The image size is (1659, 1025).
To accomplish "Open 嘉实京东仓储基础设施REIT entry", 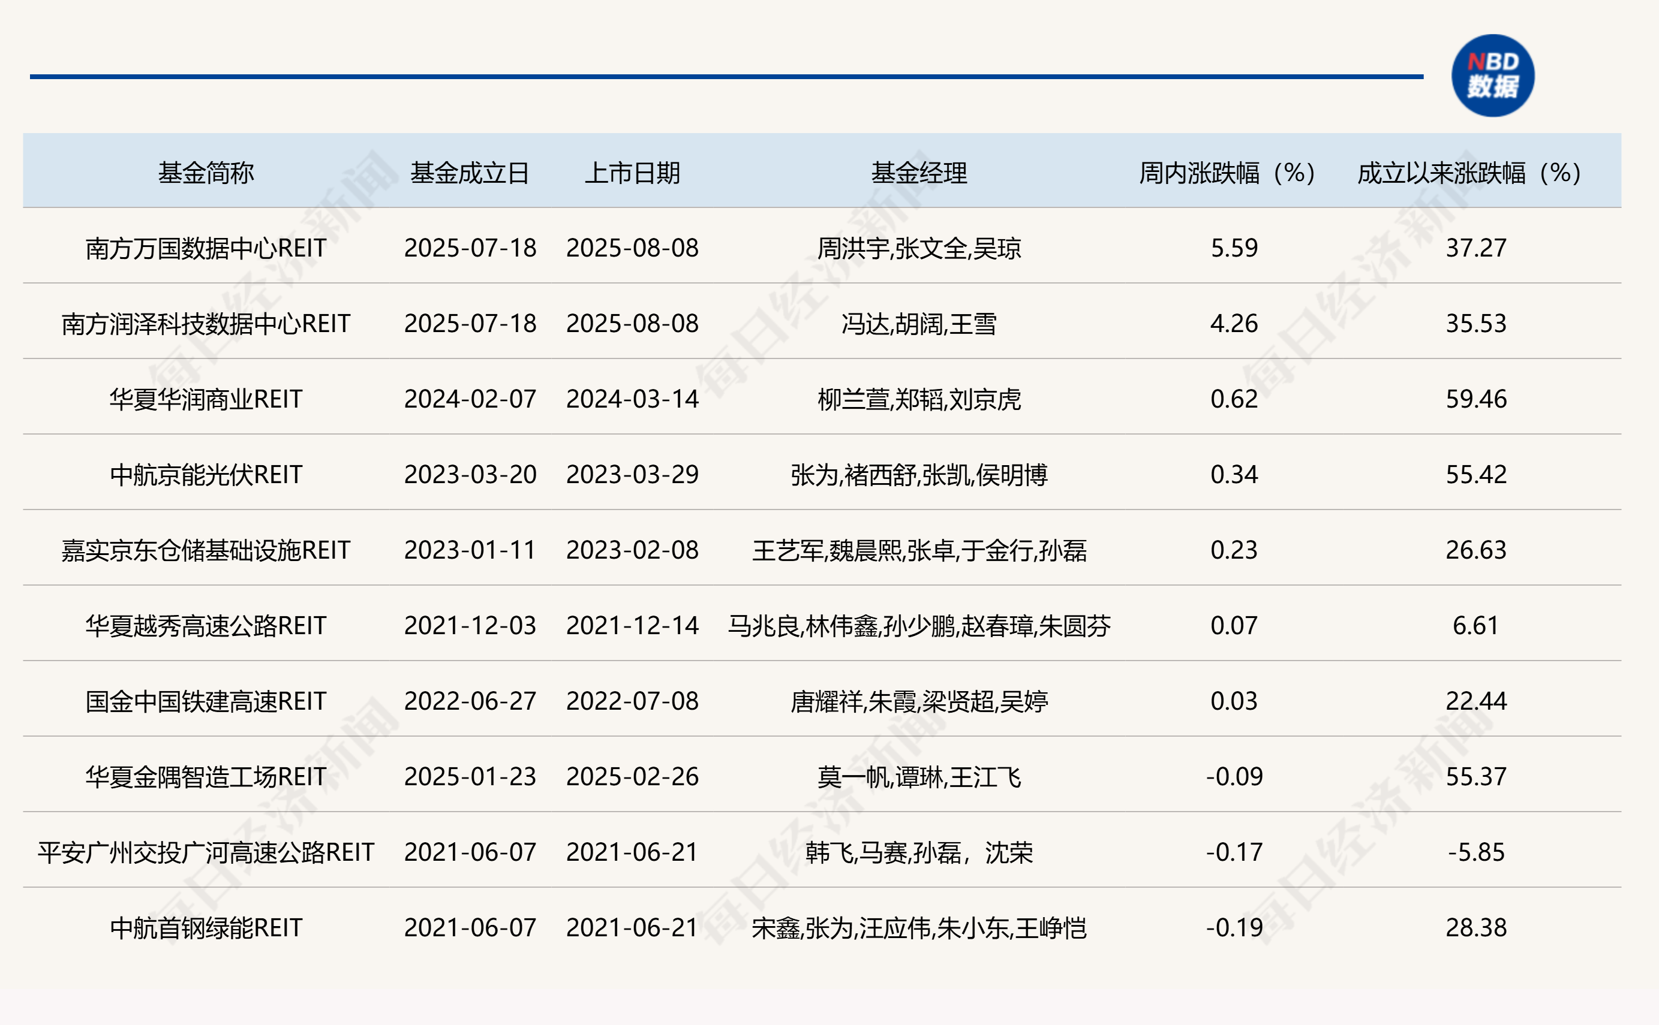I will tap(206, 550).
